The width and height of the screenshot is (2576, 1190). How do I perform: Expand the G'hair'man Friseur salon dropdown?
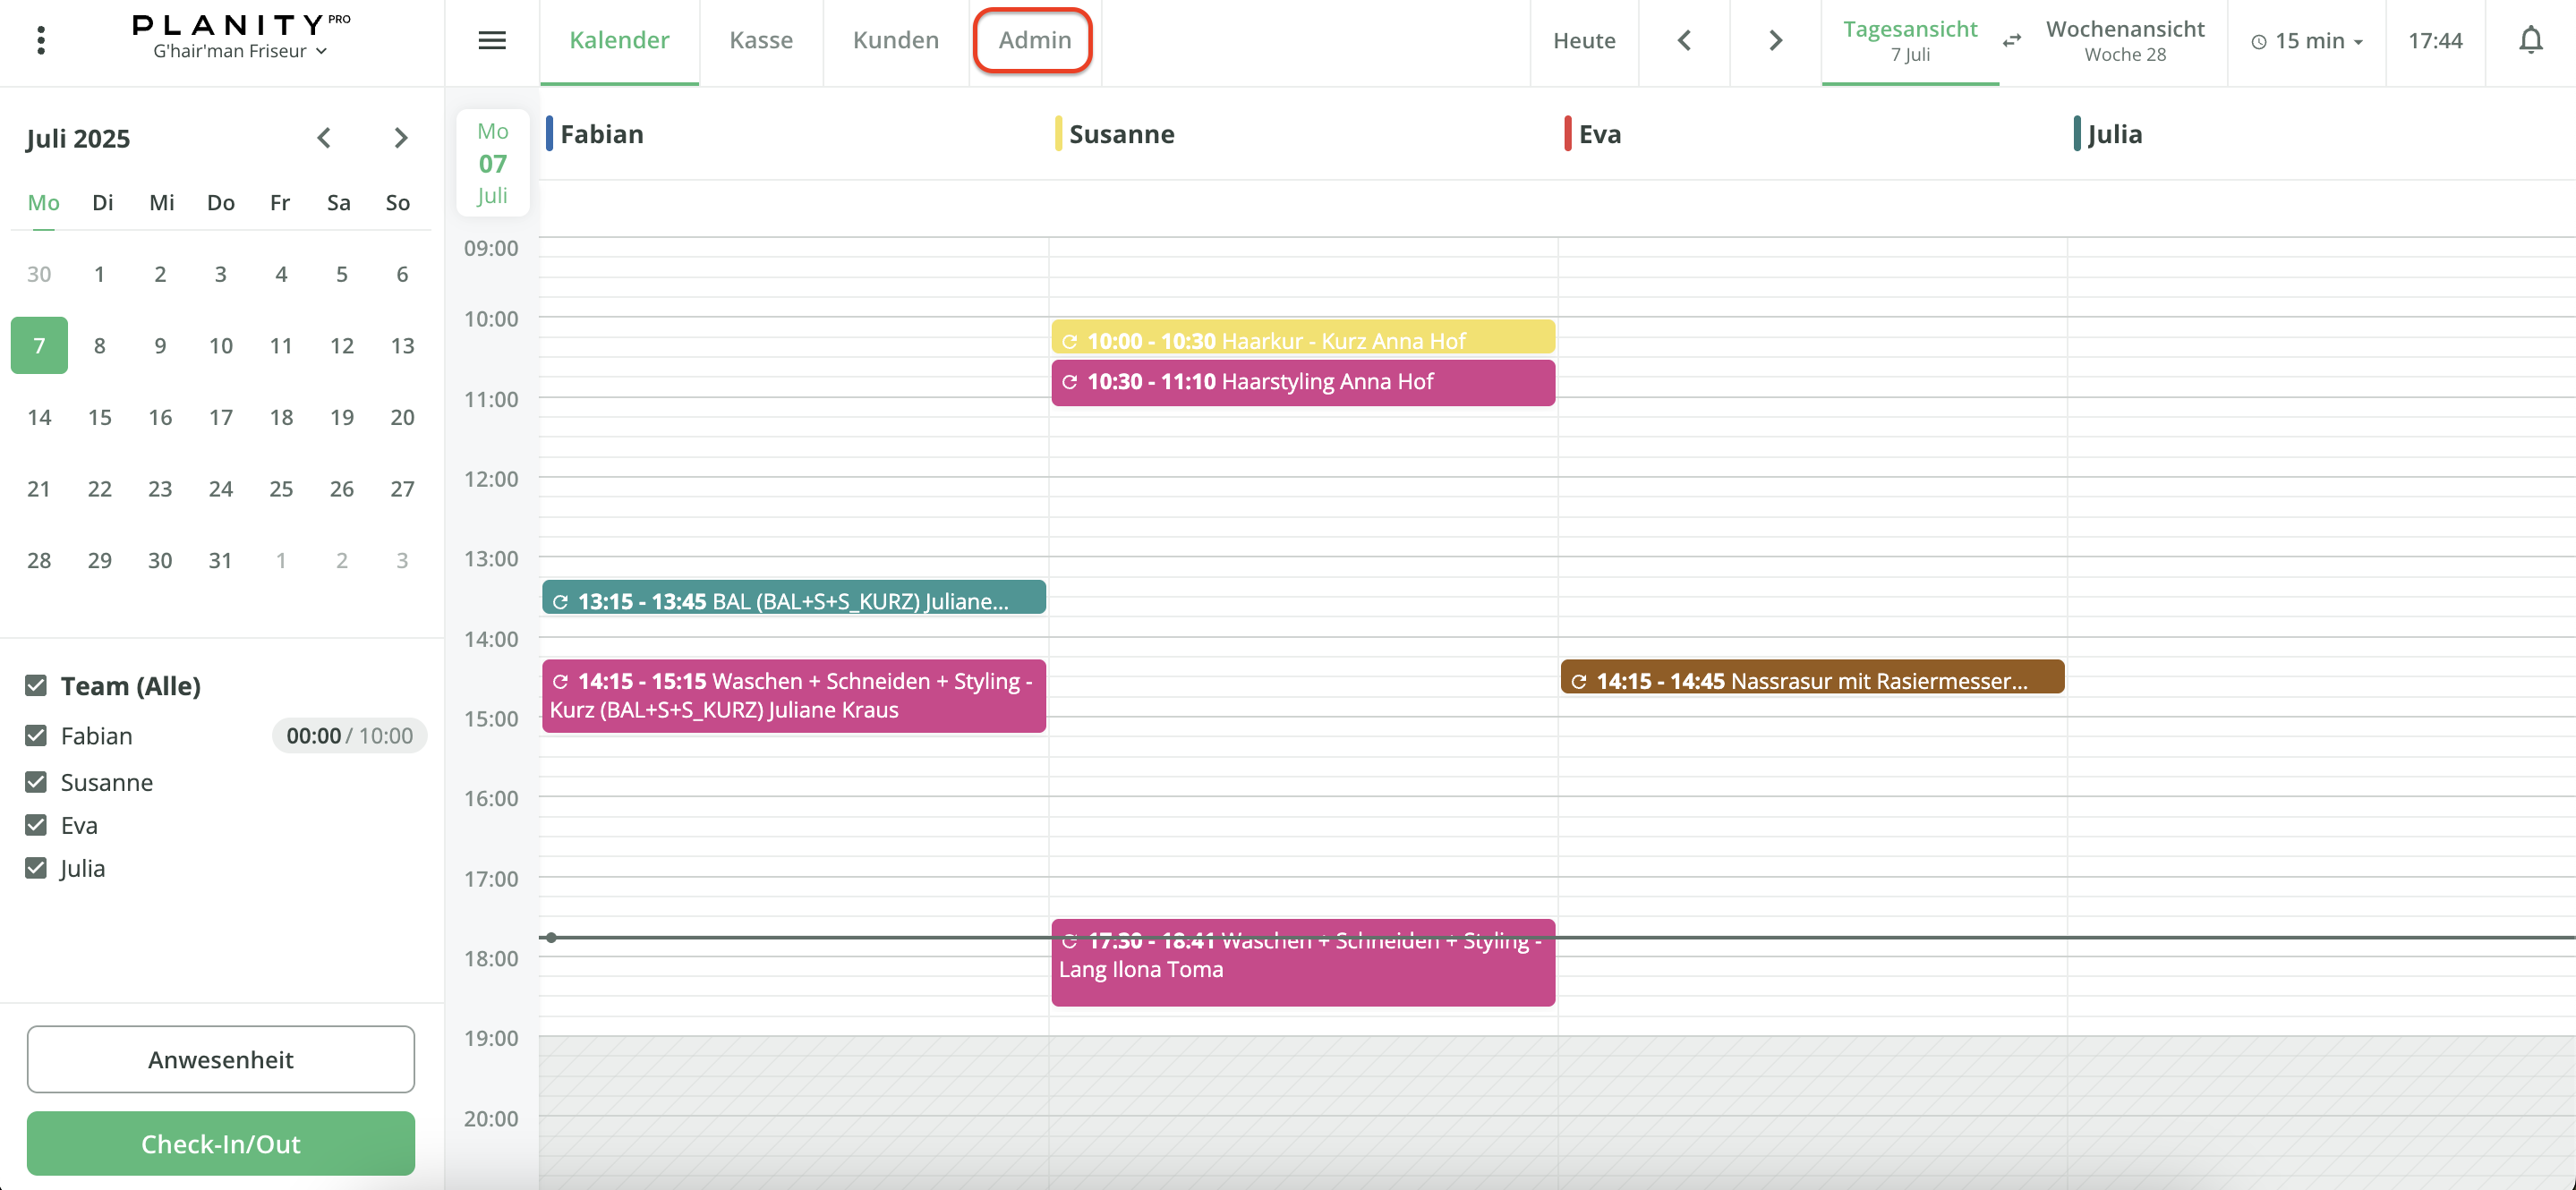click(240, 51)
